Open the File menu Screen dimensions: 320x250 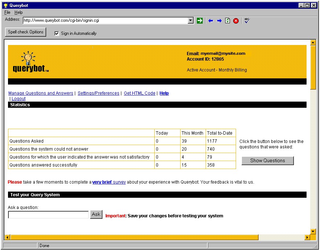pyautogui.click(x=7, y=12)
